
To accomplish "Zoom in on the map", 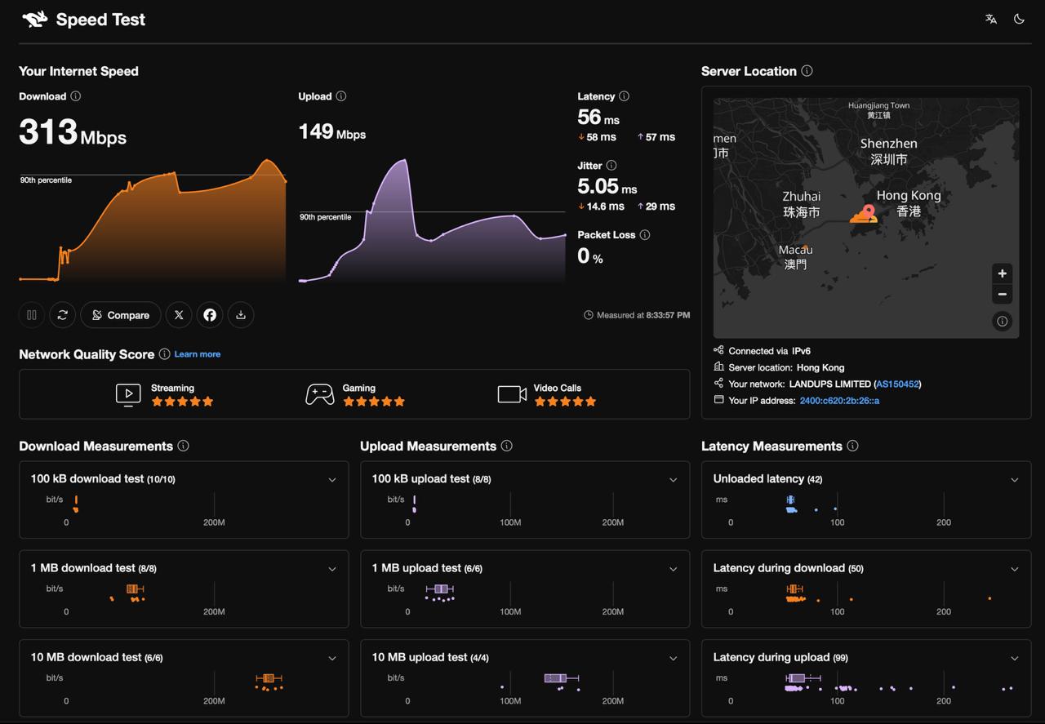I will pos(1003,273).
